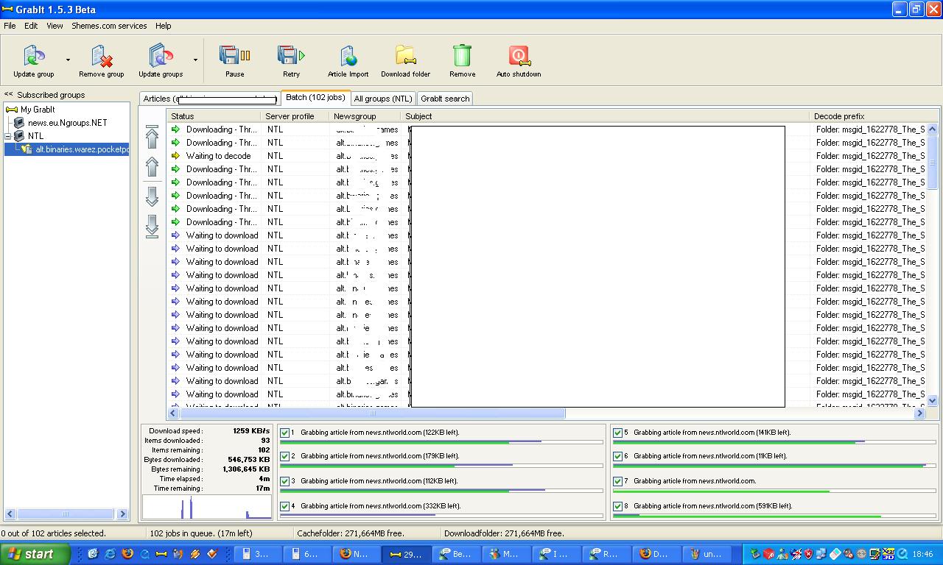Toggle thread 5 checkbox
The width and height of the screenshot is (943, 565).
[617, 433]
